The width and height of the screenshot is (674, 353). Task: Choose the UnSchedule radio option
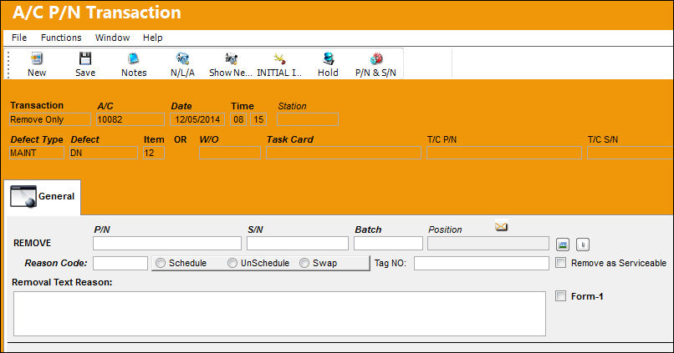(232, 263)
